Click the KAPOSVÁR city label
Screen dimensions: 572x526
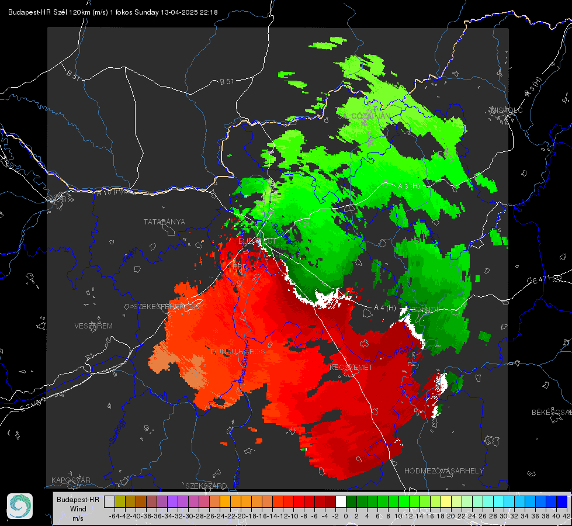tap(71, 480)
